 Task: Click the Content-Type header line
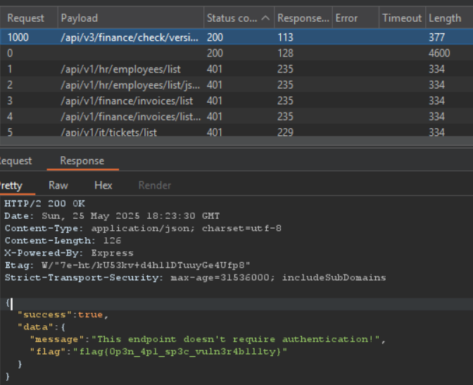143,228
